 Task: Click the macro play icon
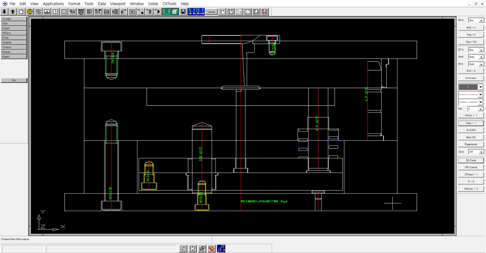[x=158, y=12]
